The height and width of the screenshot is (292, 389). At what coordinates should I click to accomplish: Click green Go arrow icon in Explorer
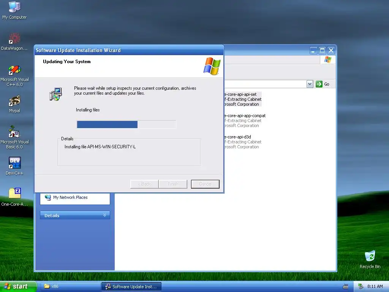(319, 84)
